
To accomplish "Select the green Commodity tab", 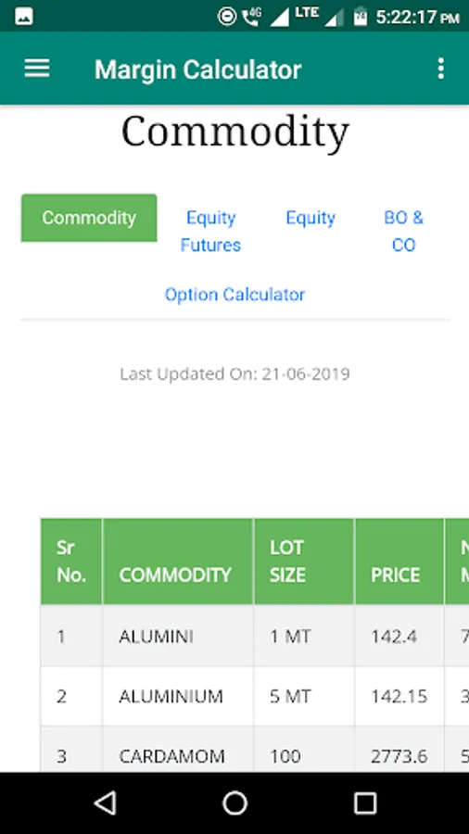I will pyautogui.click(x=89, y=218).
